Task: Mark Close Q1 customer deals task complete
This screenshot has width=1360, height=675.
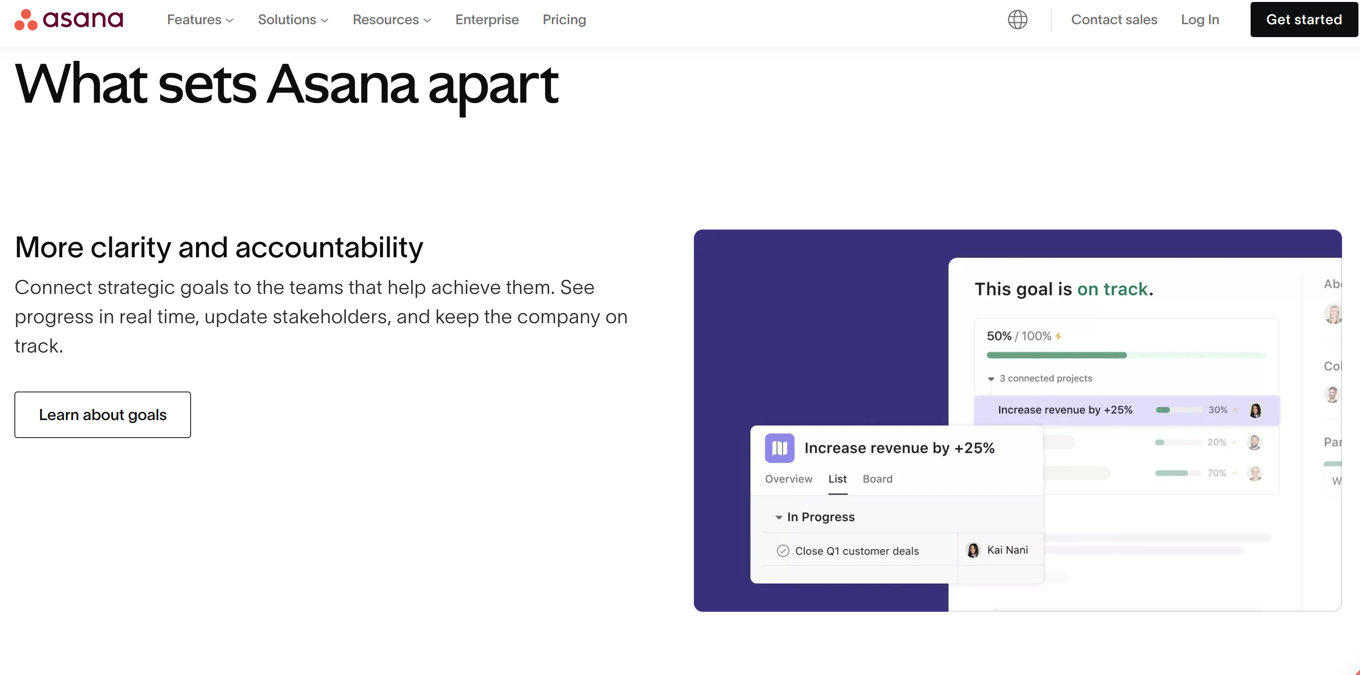Action: point(783,551)
